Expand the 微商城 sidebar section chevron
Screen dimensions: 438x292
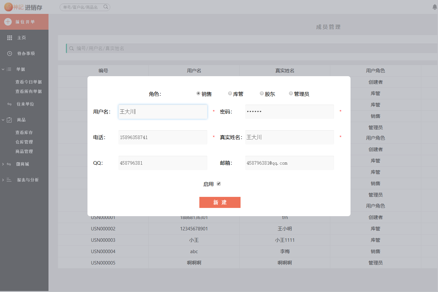point(3,164)
